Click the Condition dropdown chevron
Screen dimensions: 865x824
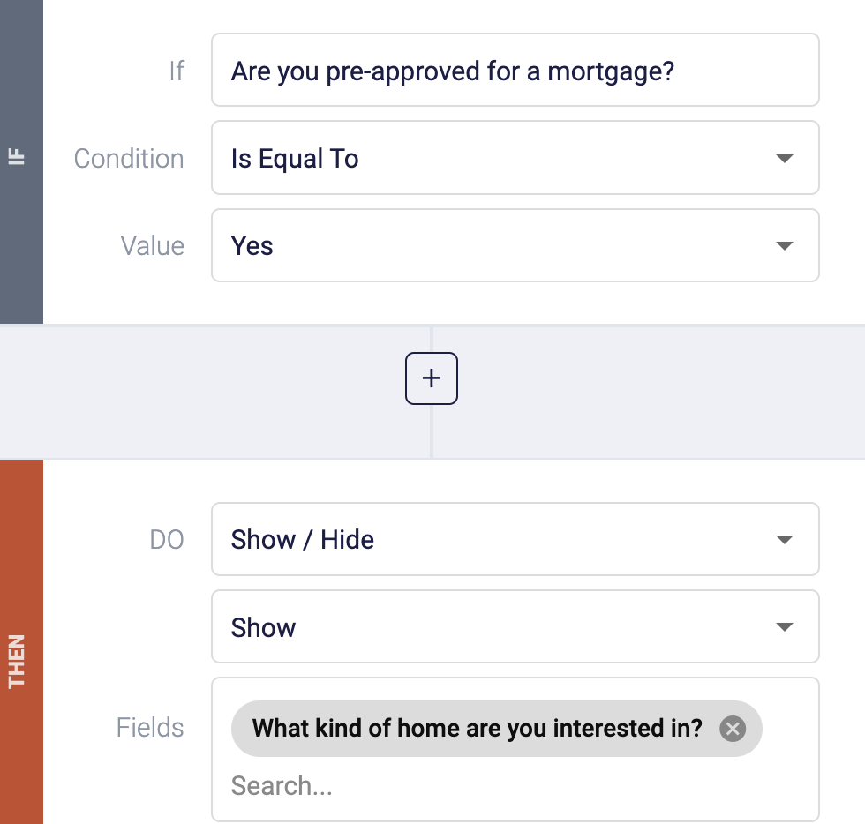coord(784,158)
